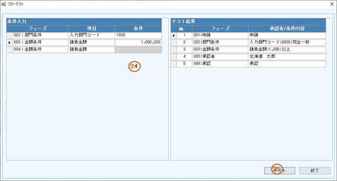Viewport: 337px width, 181px height.
Task: Select row header of result row 2
Action: [174, 43]
